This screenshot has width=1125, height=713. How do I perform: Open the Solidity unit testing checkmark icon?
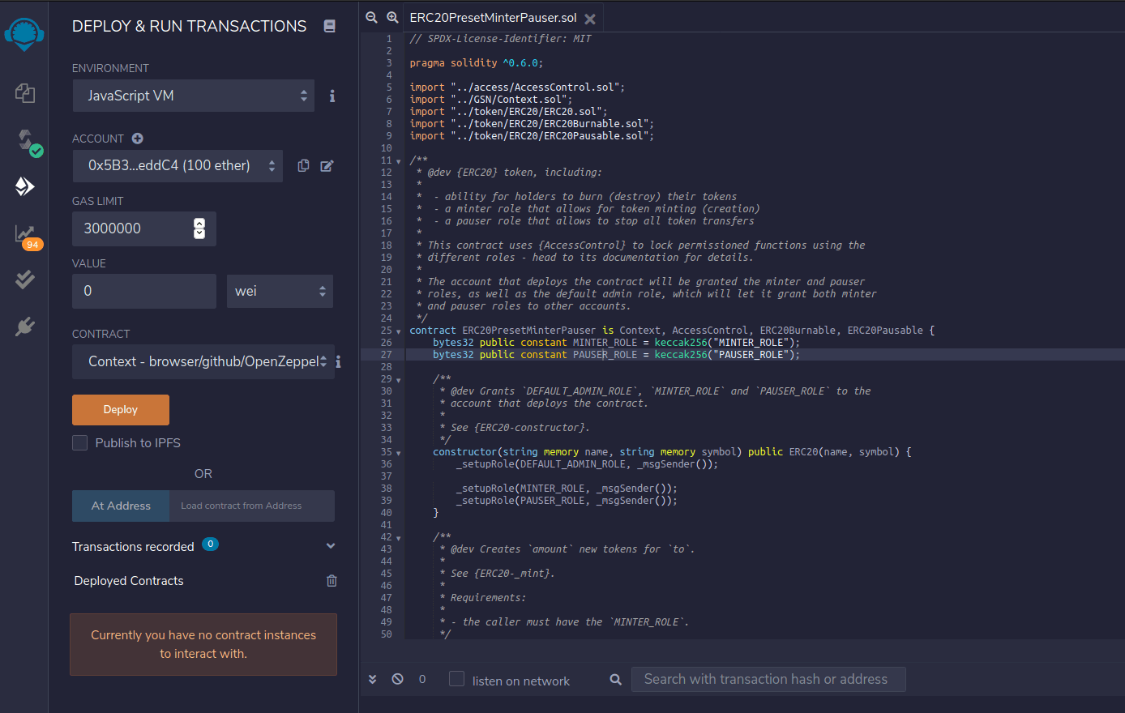pos(25,280)
